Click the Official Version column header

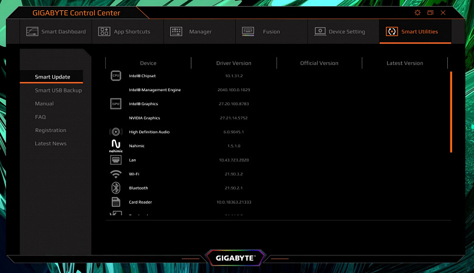pyautogui.click(x=319, y=63)
